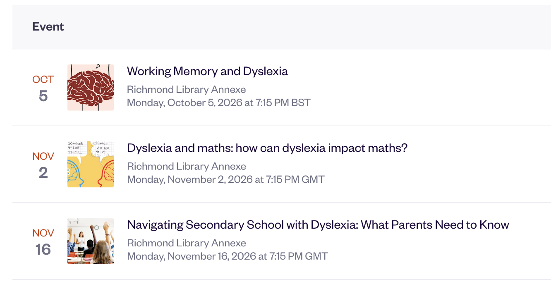Image resolution: width=551 pixels, height=298 pixels.
Task: Open the brain illustration thumbnail
Action: [91, 88]
